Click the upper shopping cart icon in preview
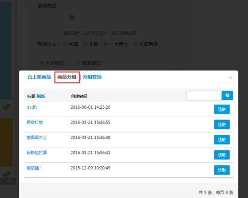The image size is (248, 198). point(6,108)
